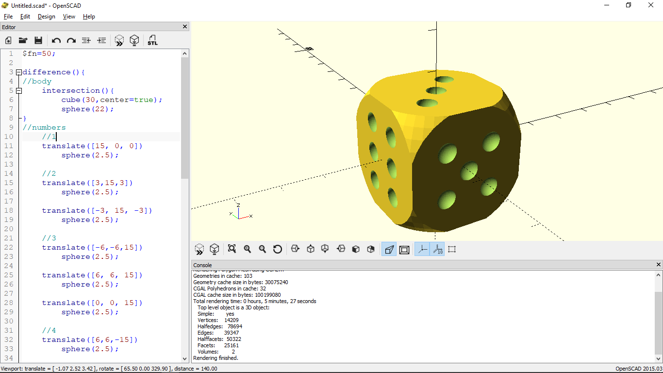Open the Design menu
Image resolution: width=663 pixels, height=373 pixels.
coord(47,17)
